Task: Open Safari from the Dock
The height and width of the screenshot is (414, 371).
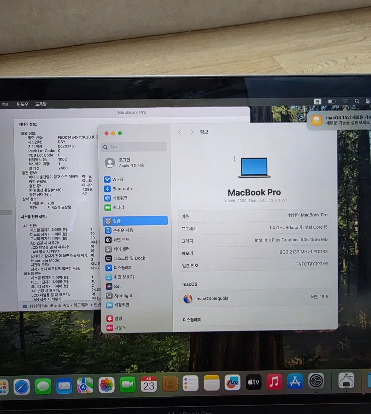Action: pyautogui.click(x=22, y=387)
